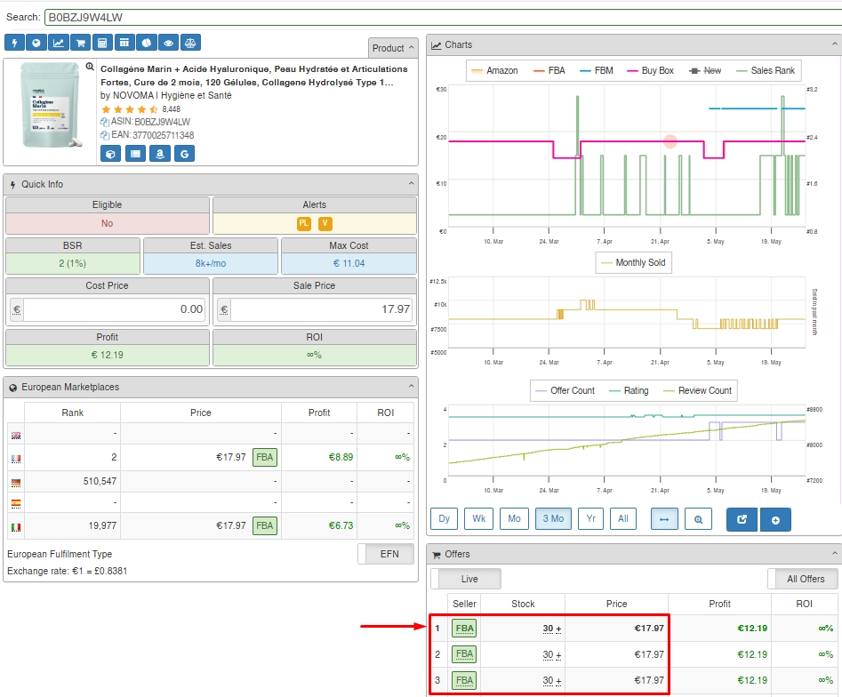The width and height of the screenshot is (842, 697).
Task: Click the PL alert badge
Action: coord(304,224)
